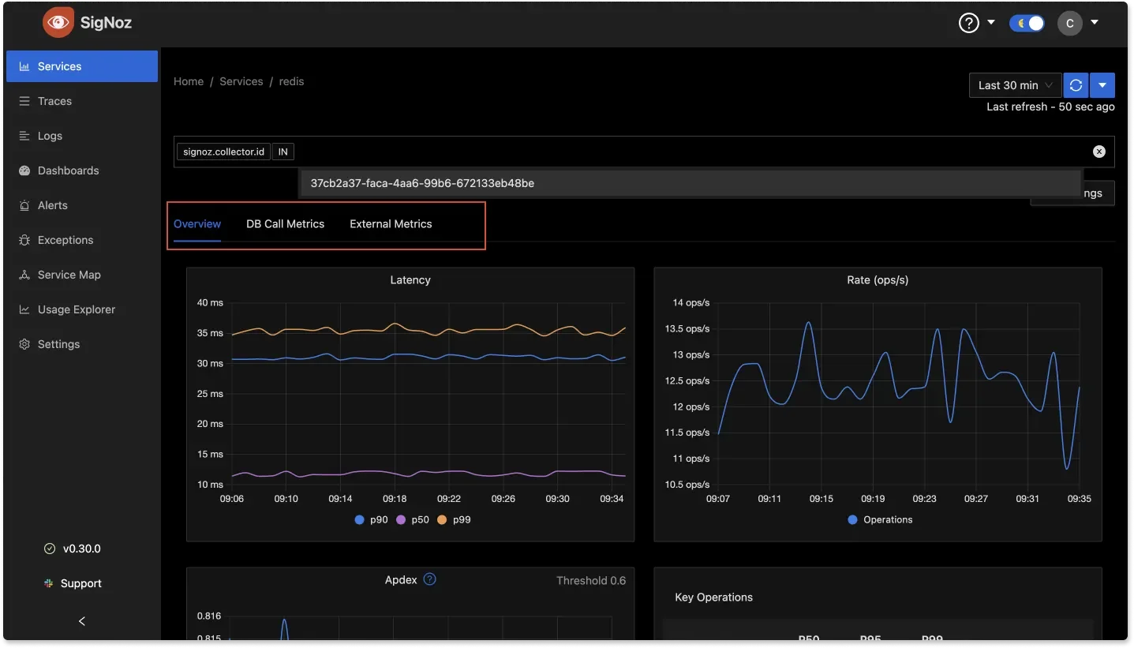1134x648 pixels.
Task: Click the Latency chart title
Action: 410,280
